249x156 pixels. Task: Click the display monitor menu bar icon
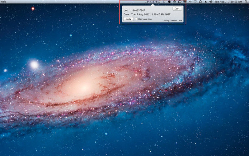tap(185, 2)
